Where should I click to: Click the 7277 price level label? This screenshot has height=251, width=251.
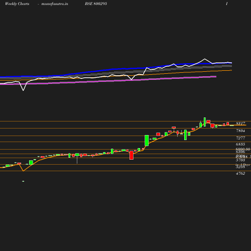pos(240,138)
